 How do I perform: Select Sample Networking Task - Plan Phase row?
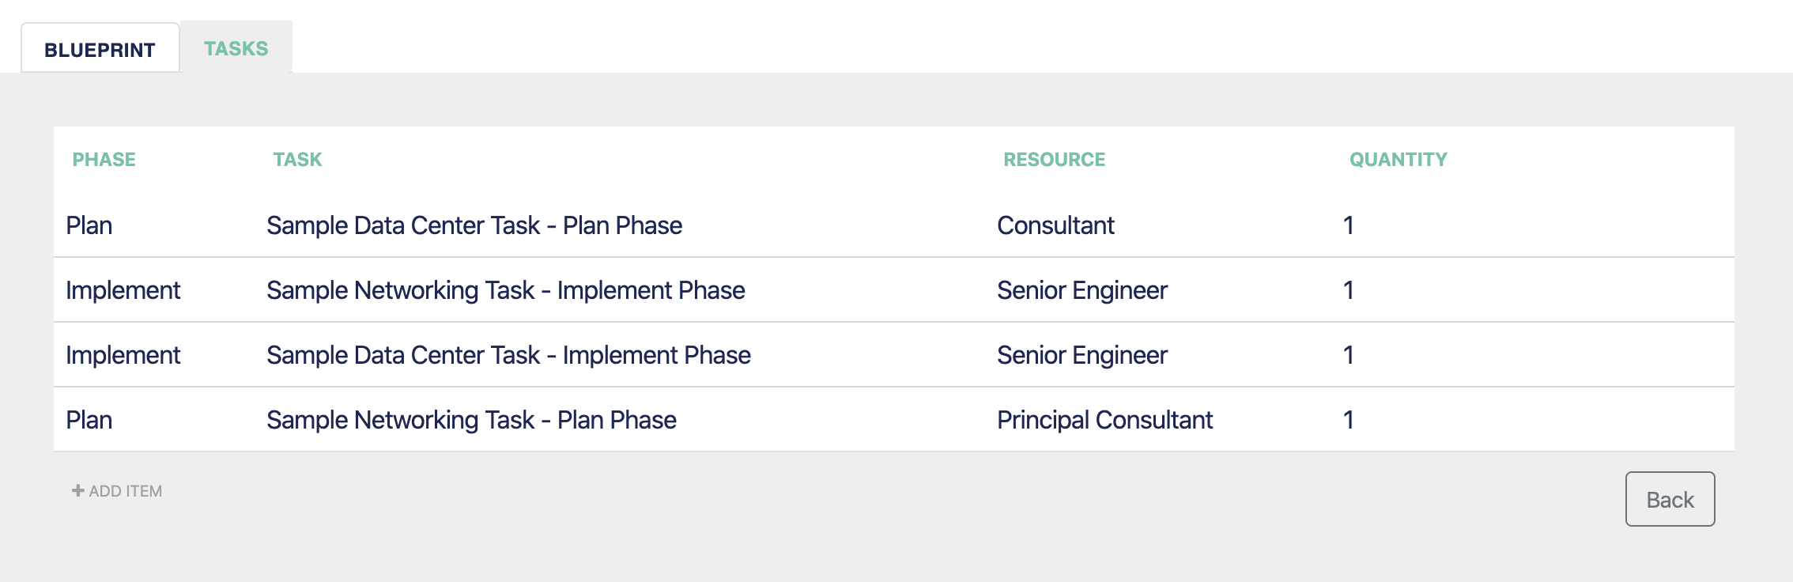894,420
